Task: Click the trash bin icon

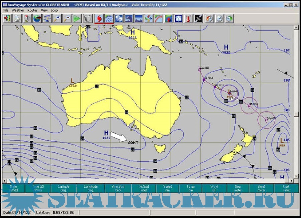Action: point(88,19)
